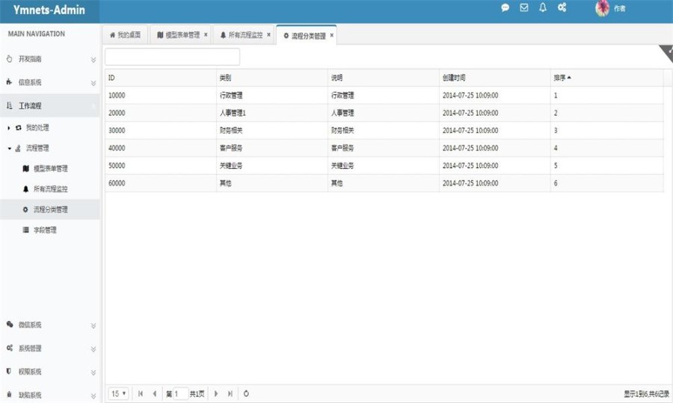Screen dimensions: 673x403
Task: Expand the 微信系统 menu chevron
Action: click(x=93, y=326)
